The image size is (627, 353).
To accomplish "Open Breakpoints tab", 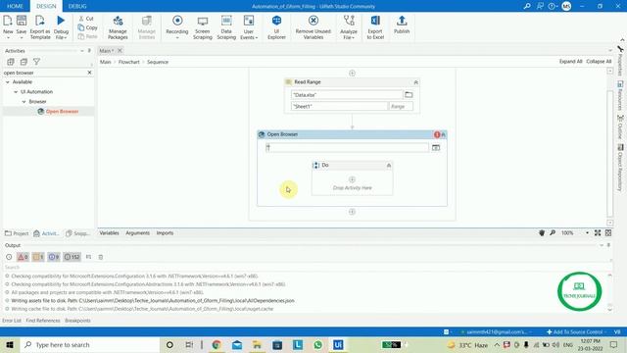I will click(x=77, y=321).
